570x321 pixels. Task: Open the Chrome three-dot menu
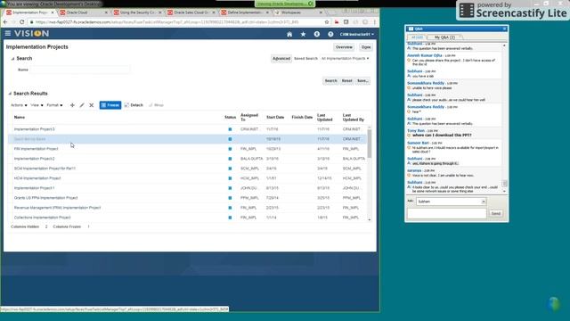click(375, 22)
